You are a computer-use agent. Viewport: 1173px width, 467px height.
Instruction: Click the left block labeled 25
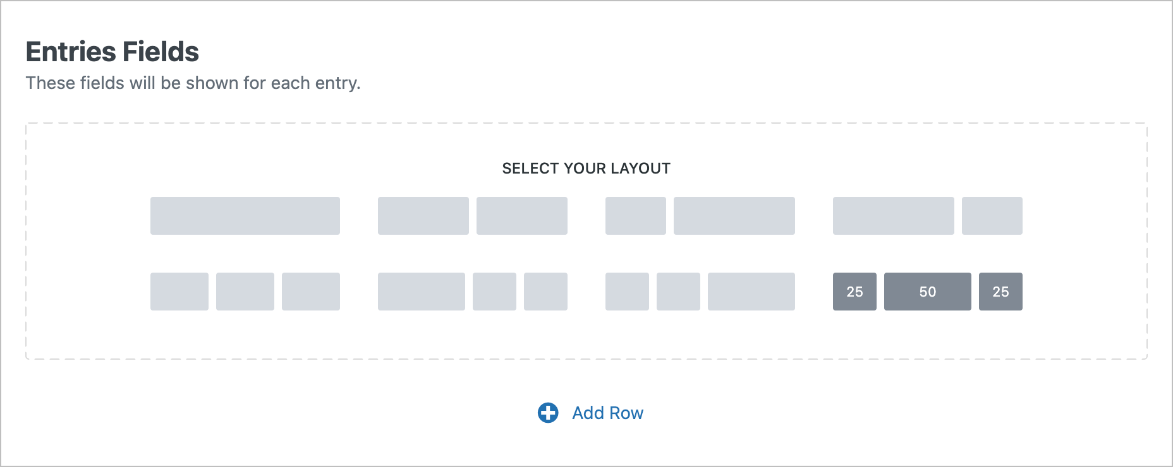854,292
